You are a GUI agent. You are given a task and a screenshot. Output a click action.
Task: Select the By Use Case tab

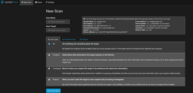(x=53, y=39)
